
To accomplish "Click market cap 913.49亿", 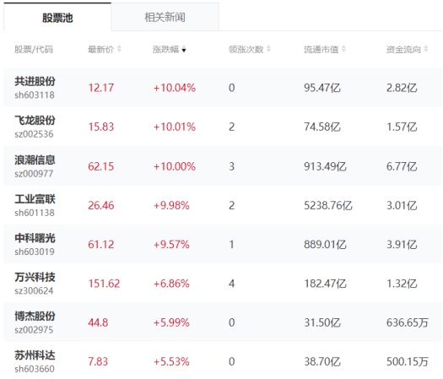I will 325,166.
